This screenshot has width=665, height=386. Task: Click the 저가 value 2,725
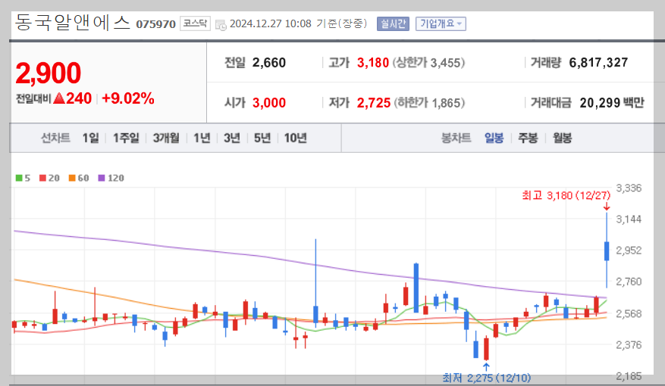374,103
